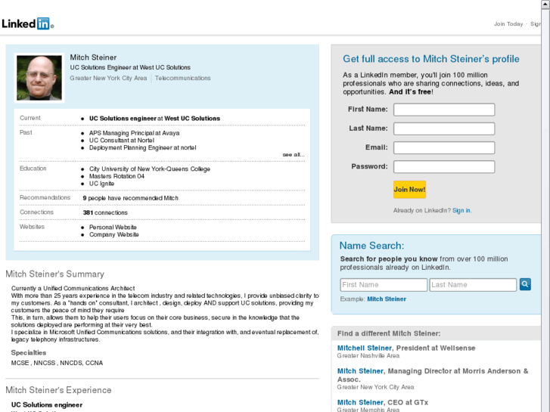Image resolution: width=550 pixels, height=412 pixels.
Task: Click Mitch Steiner's Summary heading
Action: point(54,274)
